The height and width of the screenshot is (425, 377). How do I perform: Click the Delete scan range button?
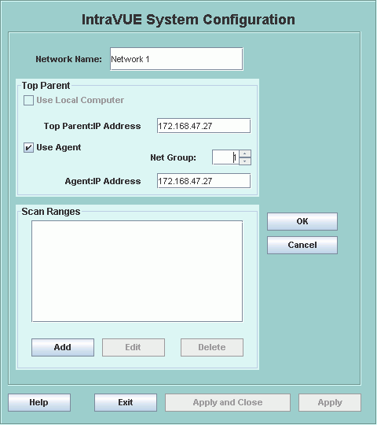[212, 348]
